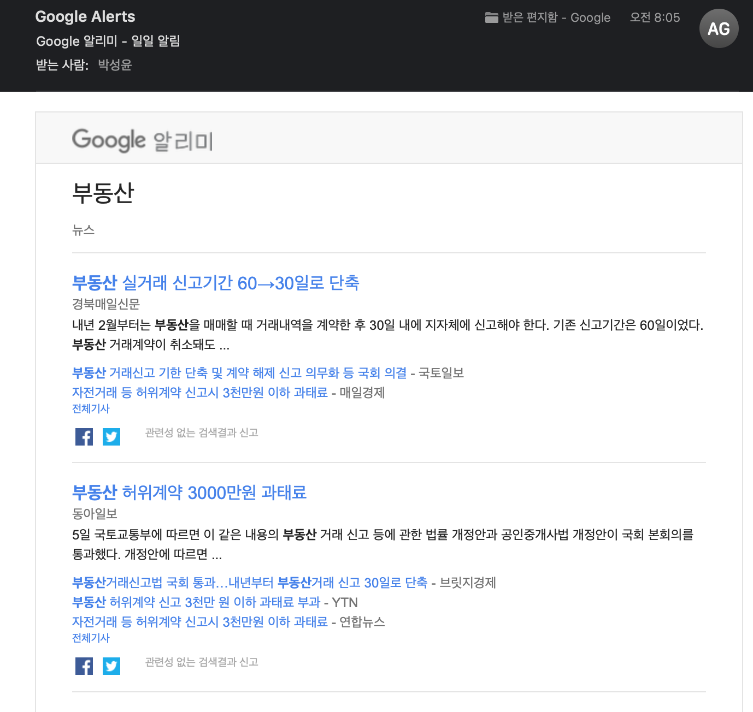Open headline 부동산 허위계약 3000만원 과태료

[189, 493]
